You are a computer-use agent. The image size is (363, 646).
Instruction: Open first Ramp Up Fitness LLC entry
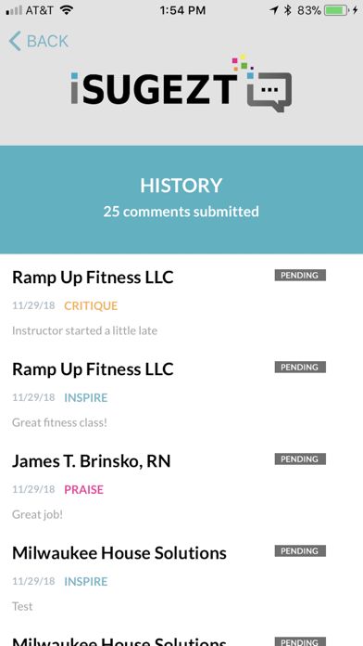181,302
